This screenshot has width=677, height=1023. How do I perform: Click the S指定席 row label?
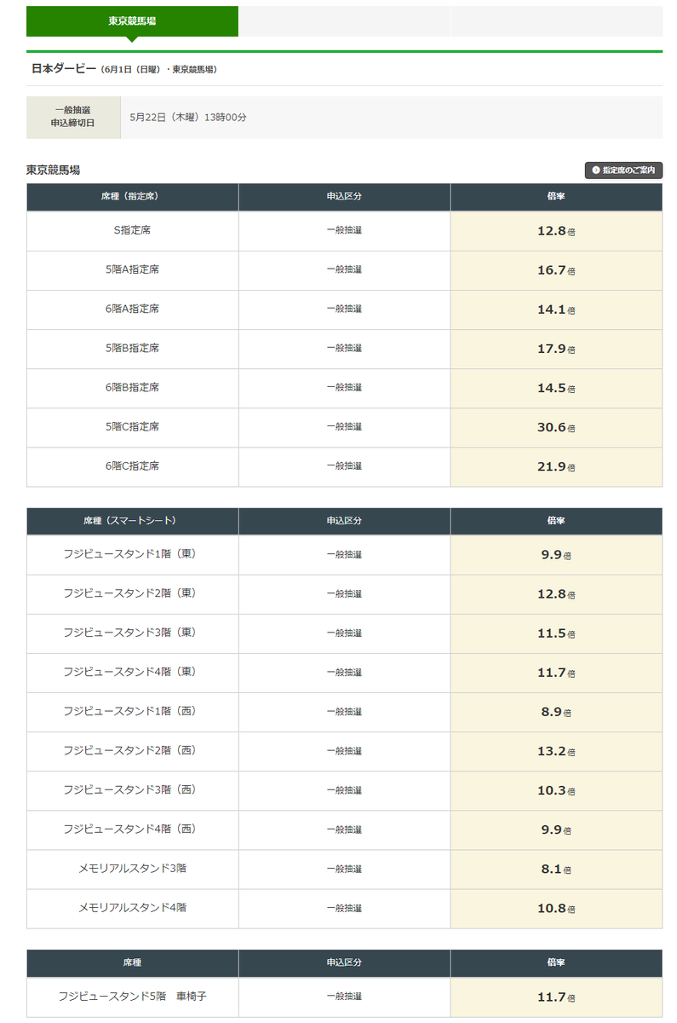click(132, 230)
